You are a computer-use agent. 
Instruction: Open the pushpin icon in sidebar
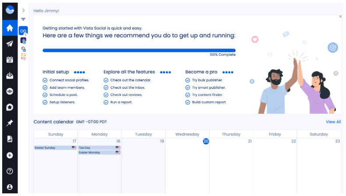coord(10,123)
